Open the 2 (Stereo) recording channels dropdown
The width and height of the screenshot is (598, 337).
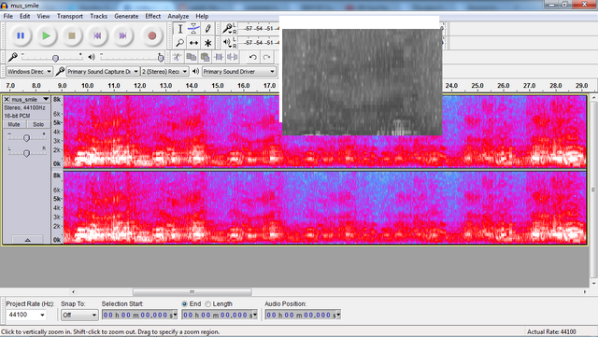pos(164,71)
